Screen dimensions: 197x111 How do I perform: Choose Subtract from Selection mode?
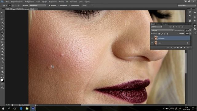pos(15,6)
